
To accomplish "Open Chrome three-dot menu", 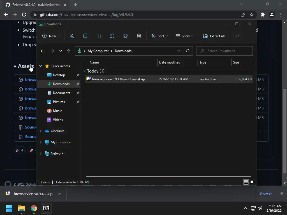I will [x=281, y=15].
